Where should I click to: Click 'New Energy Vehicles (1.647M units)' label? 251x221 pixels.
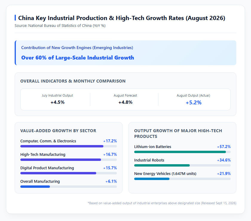click(165, 174)
